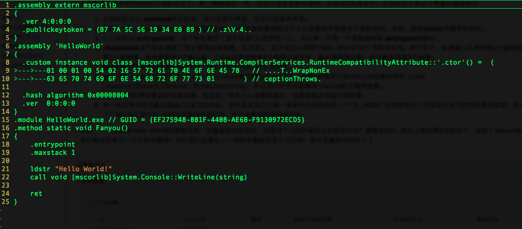
Task: Place cursor on ".assembly extern mscorlib" text
Action: click(65, 5)
